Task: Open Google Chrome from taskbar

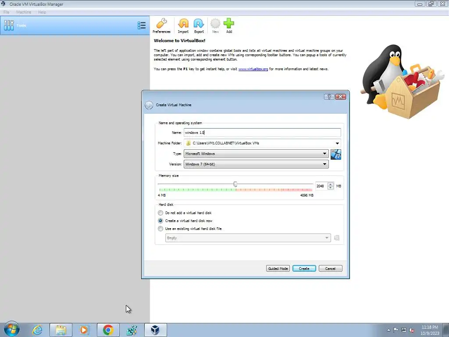Action: click(x=108, y=330)
